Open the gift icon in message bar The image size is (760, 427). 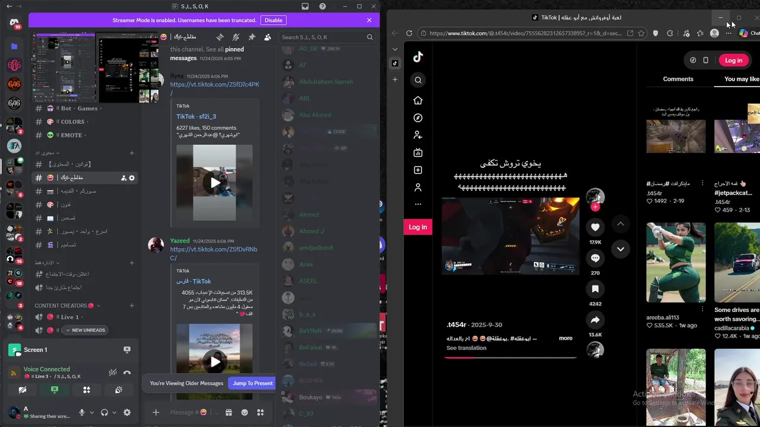tap(229, 412)
